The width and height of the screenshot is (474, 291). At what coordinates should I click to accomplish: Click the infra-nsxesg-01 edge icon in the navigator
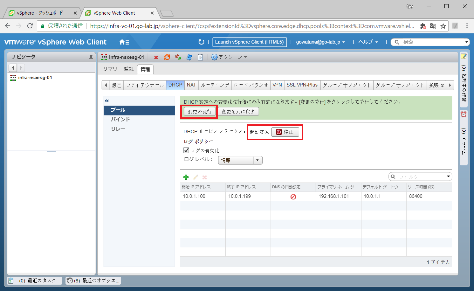tap(13, 78)
